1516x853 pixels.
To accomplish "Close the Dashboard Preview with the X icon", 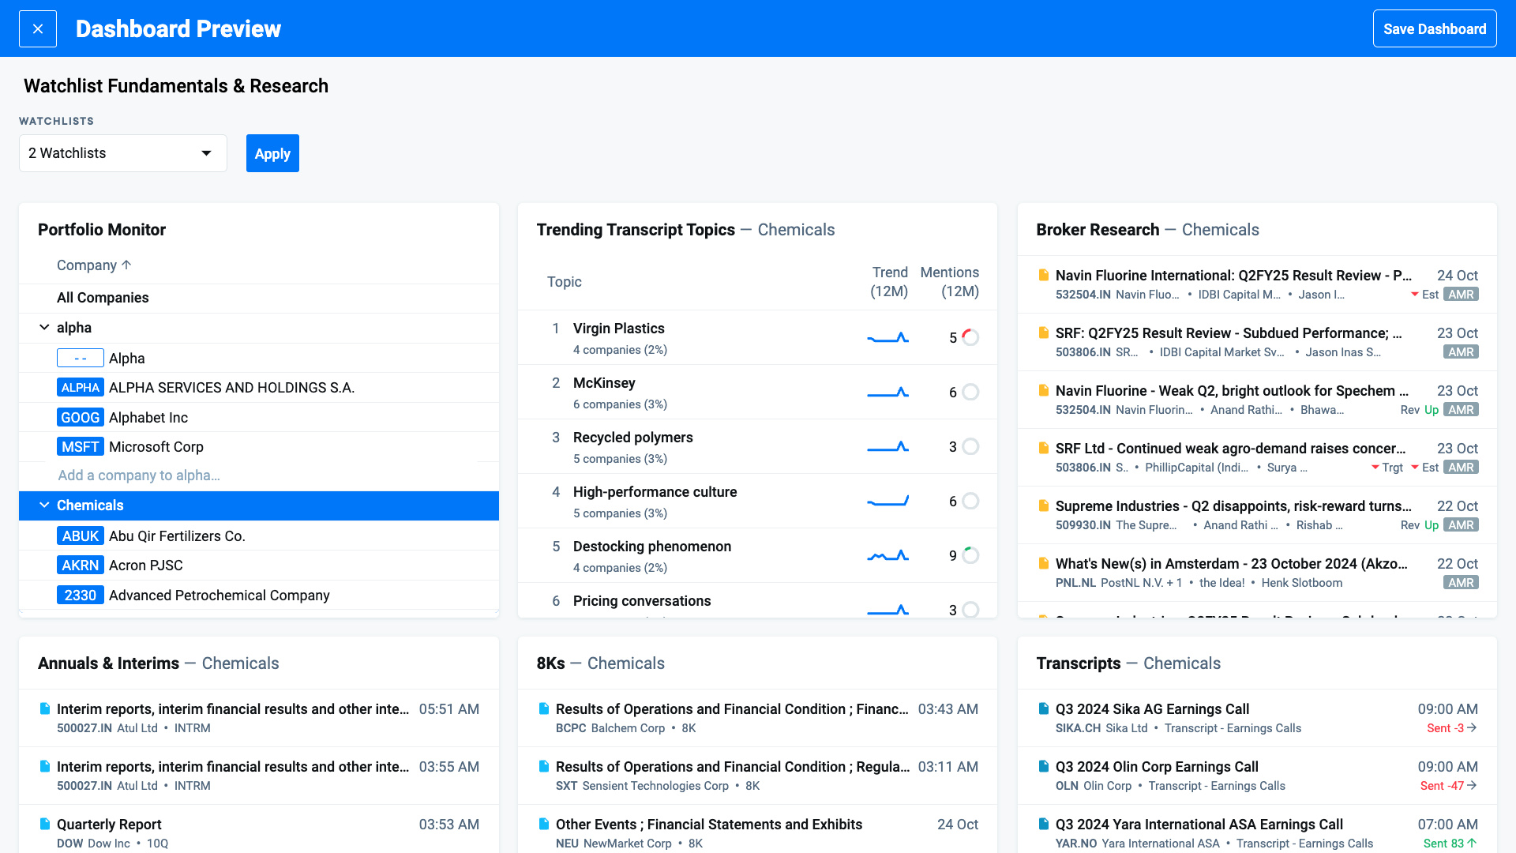I will (38, 29).
